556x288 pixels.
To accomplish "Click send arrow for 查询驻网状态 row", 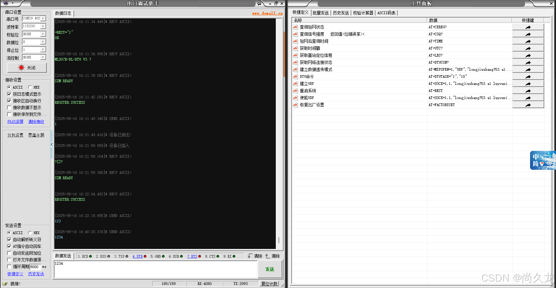I will [x=528, y=27].
